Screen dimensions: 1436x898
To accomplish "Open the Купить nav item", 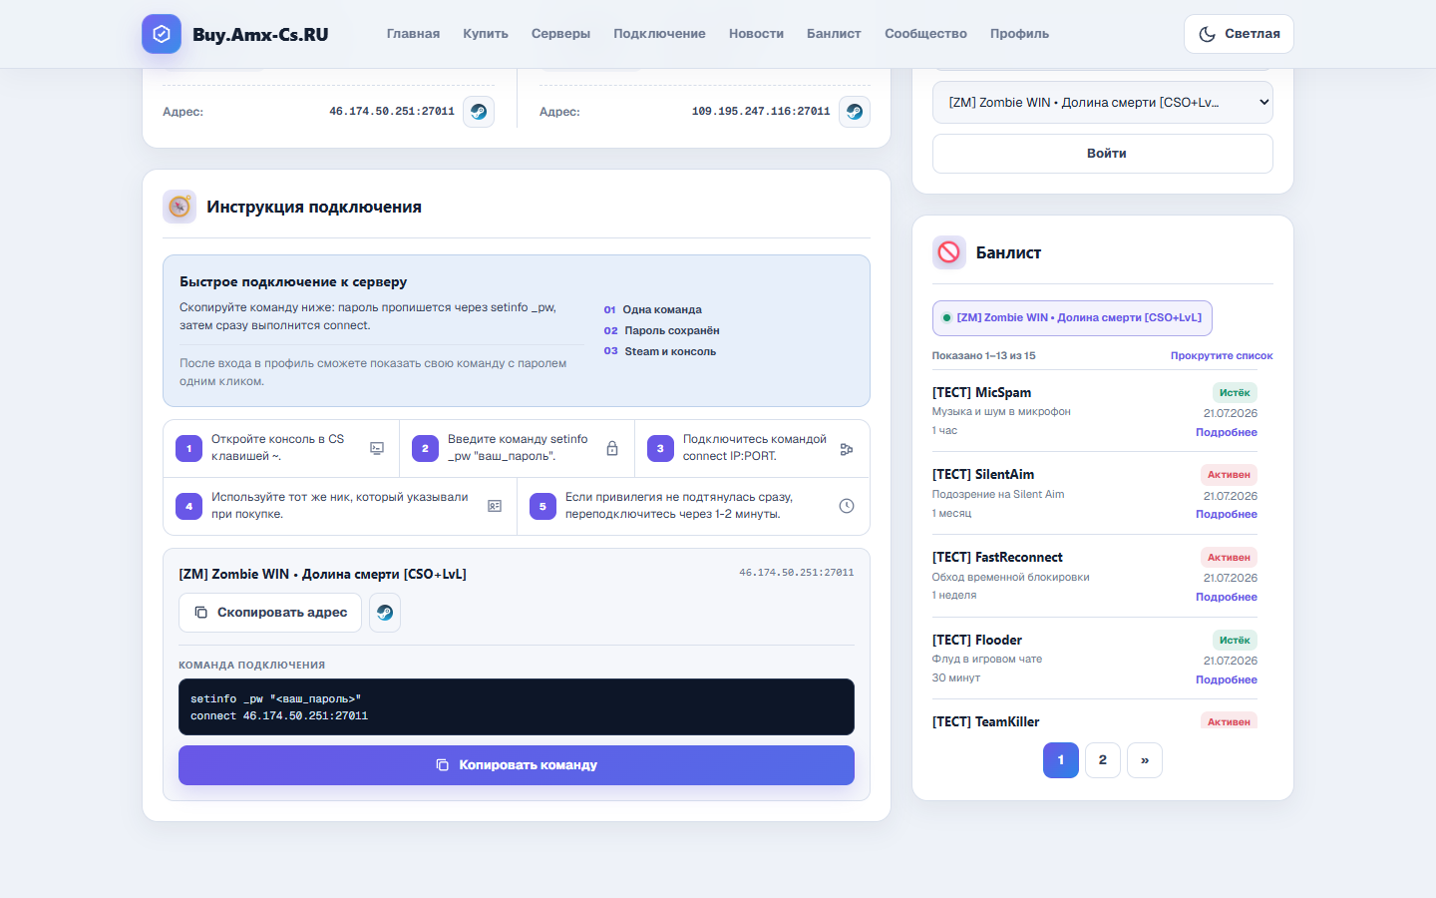I will click(x=486, y=34).
